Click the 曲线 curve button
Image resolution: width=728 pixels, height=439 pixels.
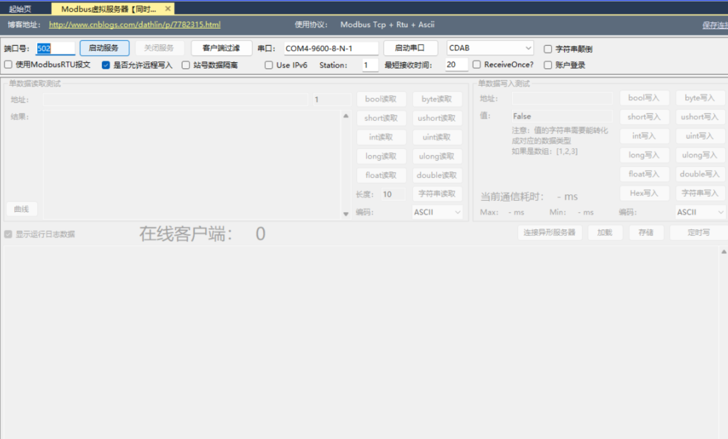(22, 209)
